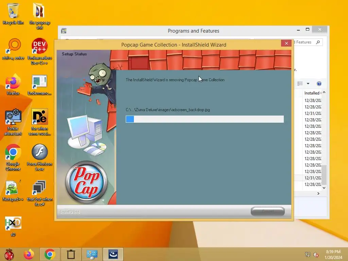Change the view layout in Programs and Features
Image resolution: width=348 pixels, height=261 pixels.
300,84
